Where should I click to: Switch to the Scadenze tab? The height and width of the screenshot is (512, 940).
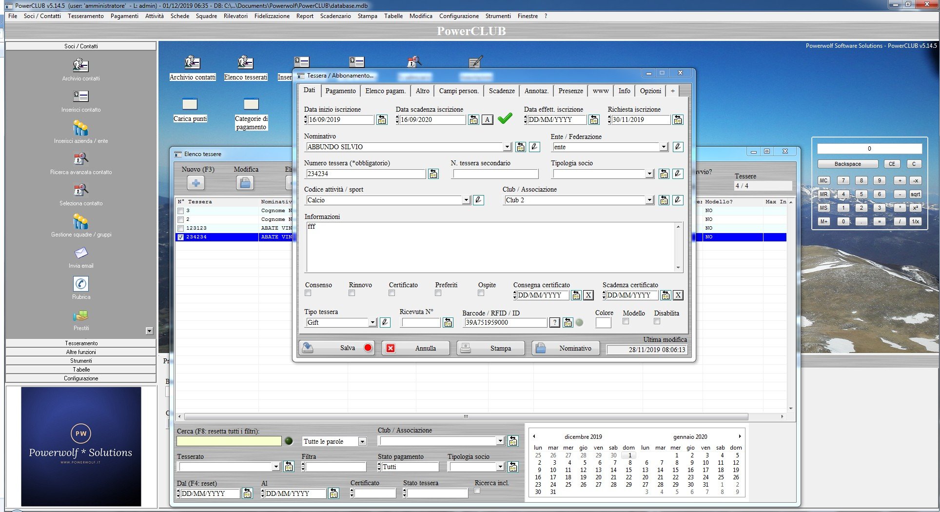point(502,91)
